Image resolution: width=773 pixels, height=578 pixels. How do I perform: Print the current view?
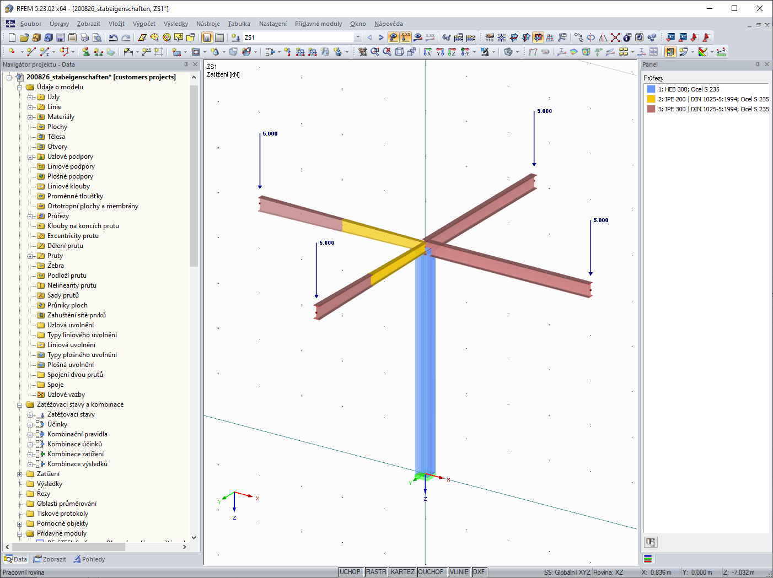pyautogui.click(x=84, y=37)
